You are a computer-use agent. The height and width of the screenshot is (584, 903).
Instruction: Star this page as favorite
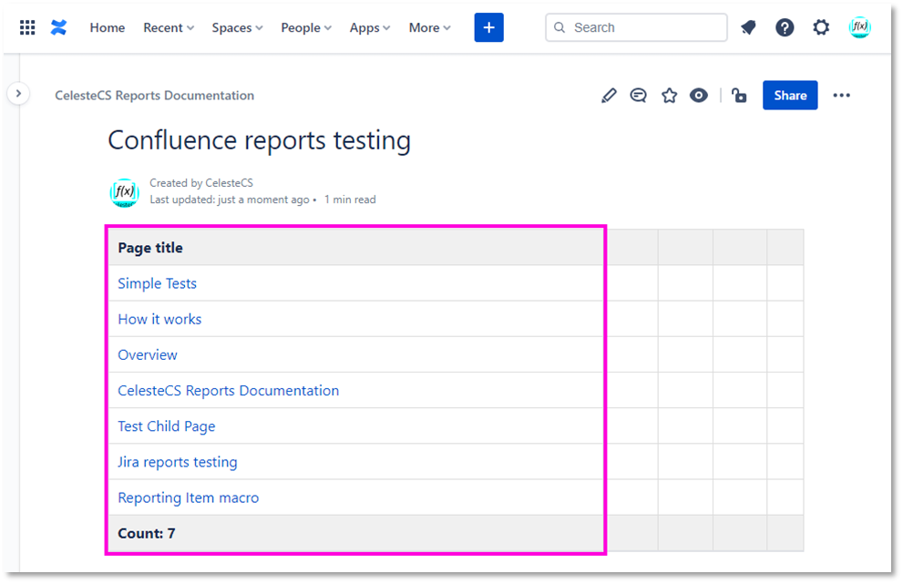pyautogui.click(x=669, y=96)
